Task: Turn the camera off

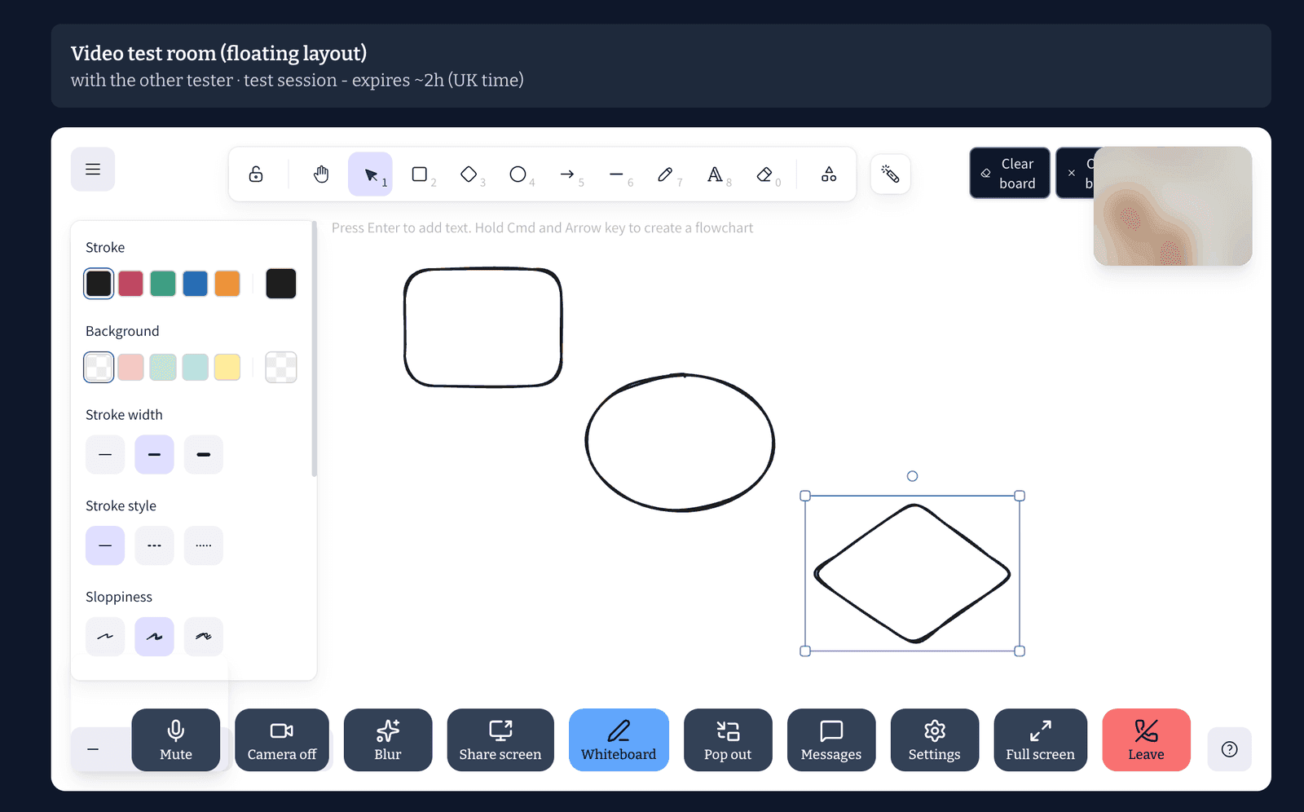Action: tap(282, 740)
